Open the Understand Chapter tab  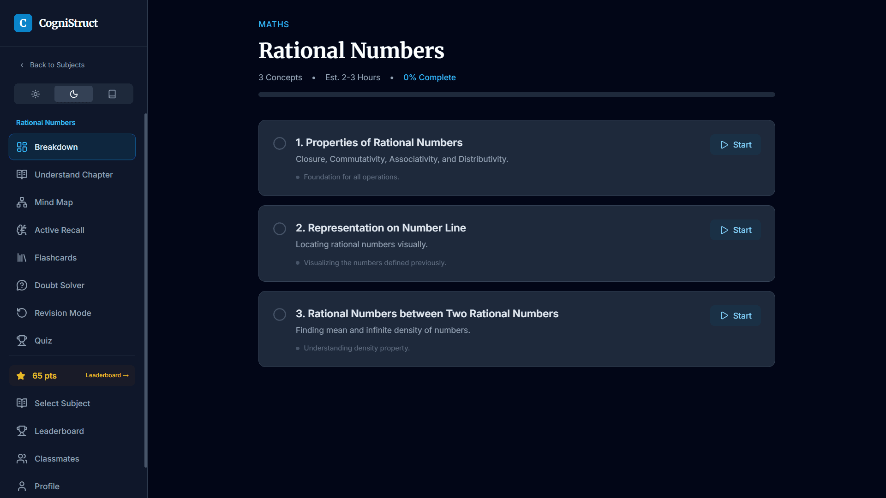73,174
